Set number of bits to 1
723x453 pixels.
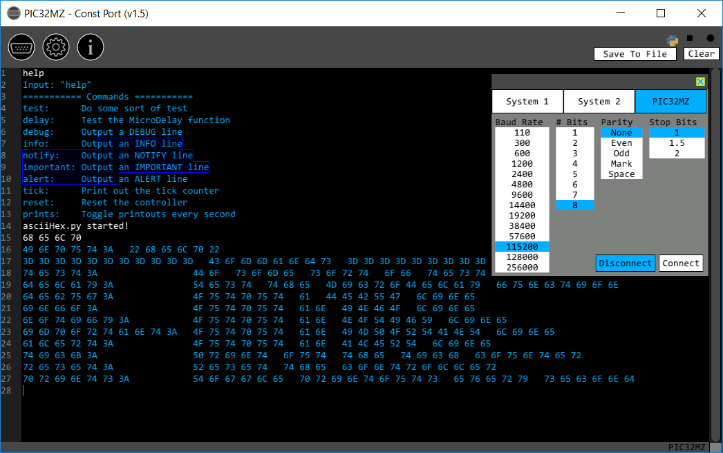pyautogui.click(x=575, y=133)
